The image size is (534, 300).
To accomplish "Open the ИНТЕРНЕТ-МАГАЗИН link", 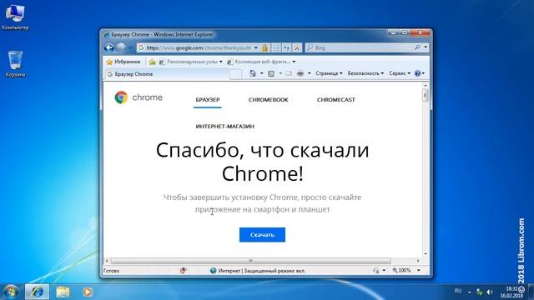I will [224, 127].
